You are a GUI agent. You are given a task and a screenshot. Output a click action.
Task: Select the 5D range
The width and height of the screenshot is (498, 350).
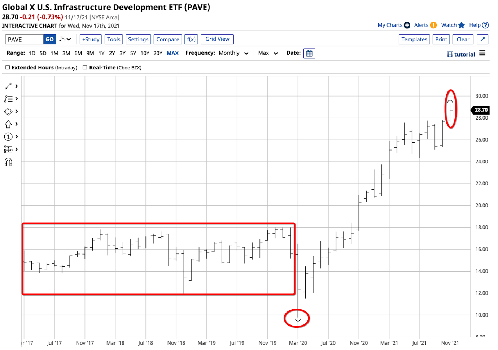coord(43,53)
